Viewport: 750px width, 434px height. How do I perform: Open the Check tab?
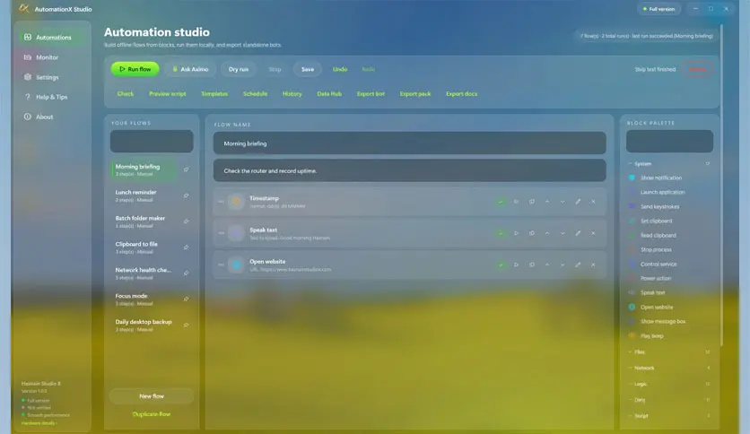pos(126,93)
